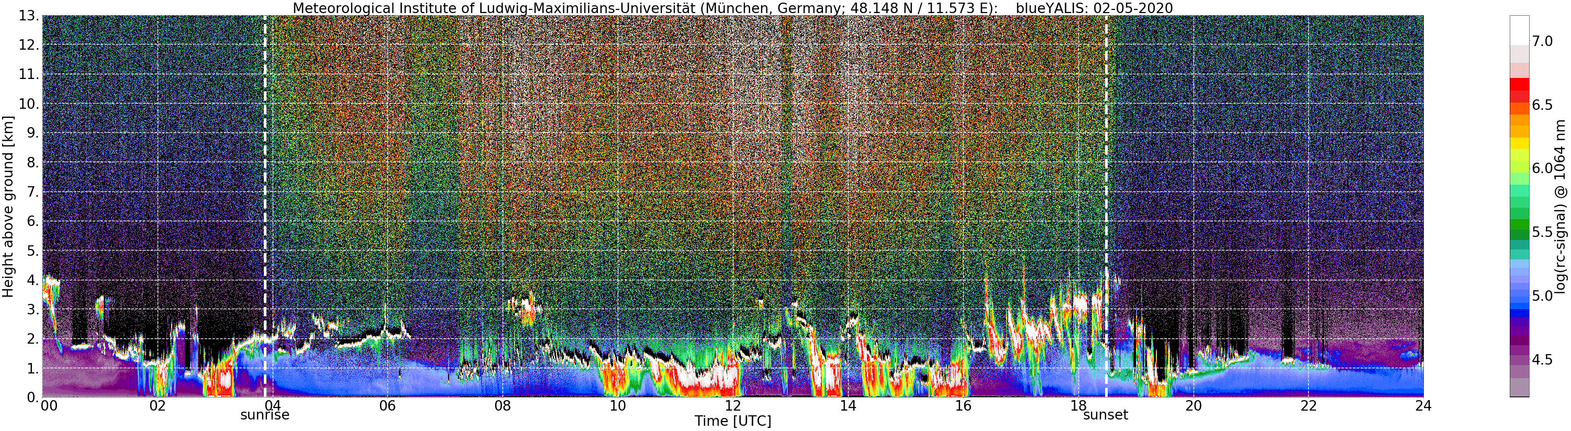This screenshot has width=1571, height=431.
Task: Click the '14' time tick label
Action: point(847,406)
